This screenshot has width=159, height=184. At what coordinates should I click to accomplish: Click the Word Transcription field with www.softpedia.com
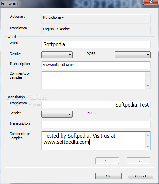coord(96,65)
